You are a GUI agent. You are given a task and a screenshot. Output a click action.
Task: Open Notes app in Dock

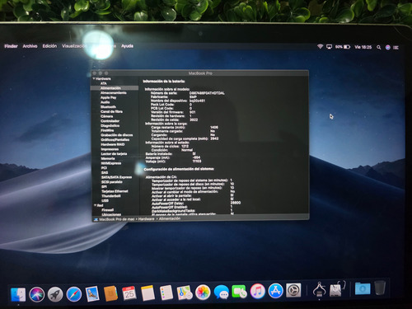coord(147,293)
